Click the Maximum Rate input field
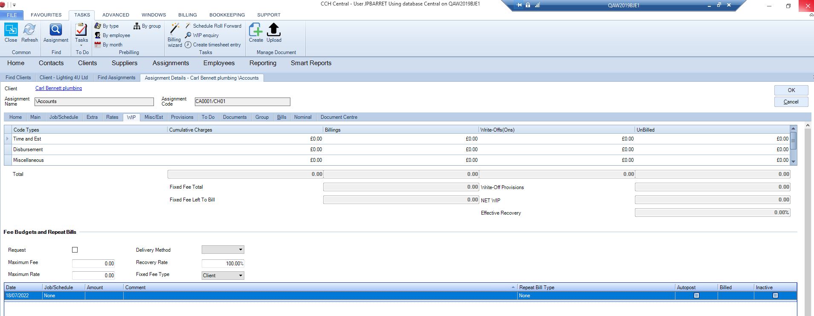814x316 pixels. [x=93, y=276]
